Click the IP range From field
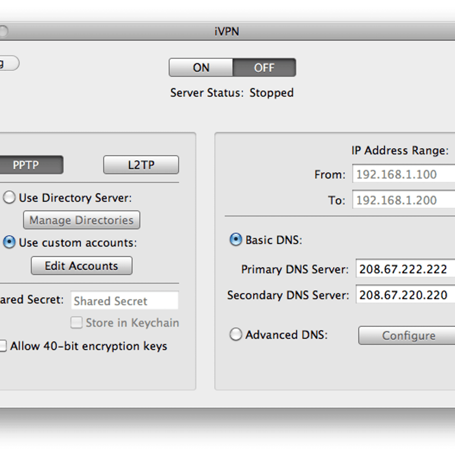Viewport: 455px width, 455px height. pos(404,174)
